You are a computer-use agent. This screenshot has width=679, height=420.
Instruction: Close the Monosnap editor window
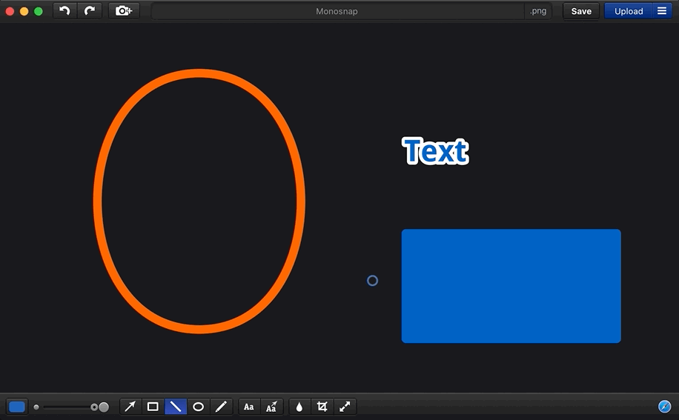pos(10,11)
